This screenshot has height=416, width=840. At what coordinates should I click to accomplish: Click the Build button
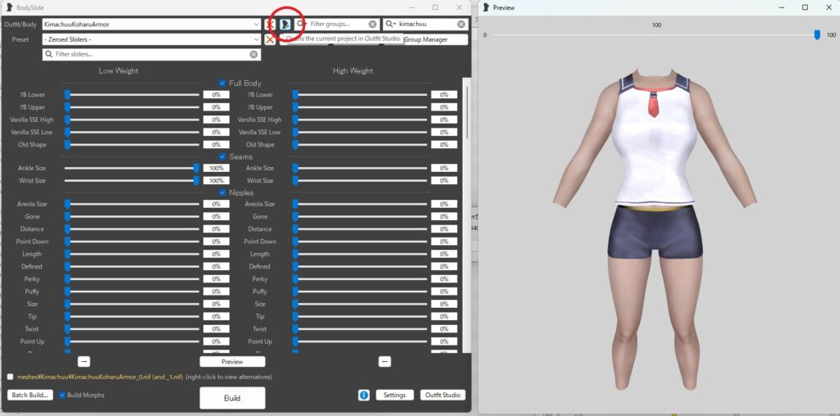coord(232,397)
